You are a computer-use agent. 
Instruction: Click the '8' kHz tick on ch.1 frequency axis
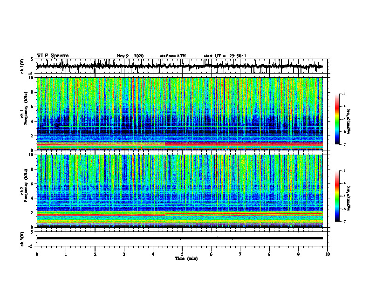click(x=33, y=92)
